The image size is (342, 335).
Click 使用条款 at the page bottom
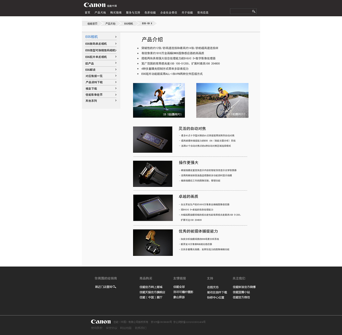pos(97,328)
